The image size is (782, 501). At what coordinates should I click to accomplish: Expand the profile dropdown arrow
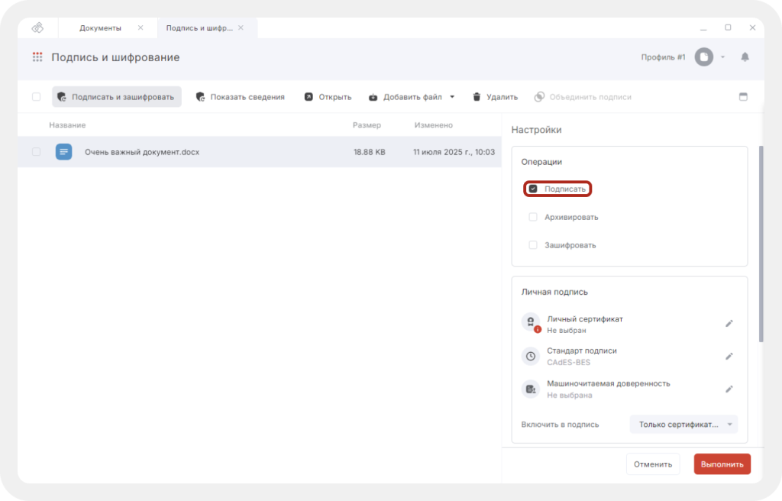click(x=723, y=57)
